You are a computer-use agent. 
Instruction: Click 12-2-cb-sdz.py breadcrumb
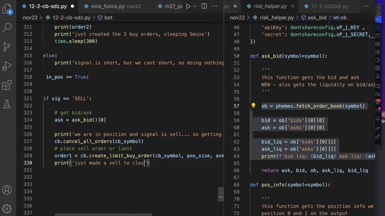click(72, 17)
